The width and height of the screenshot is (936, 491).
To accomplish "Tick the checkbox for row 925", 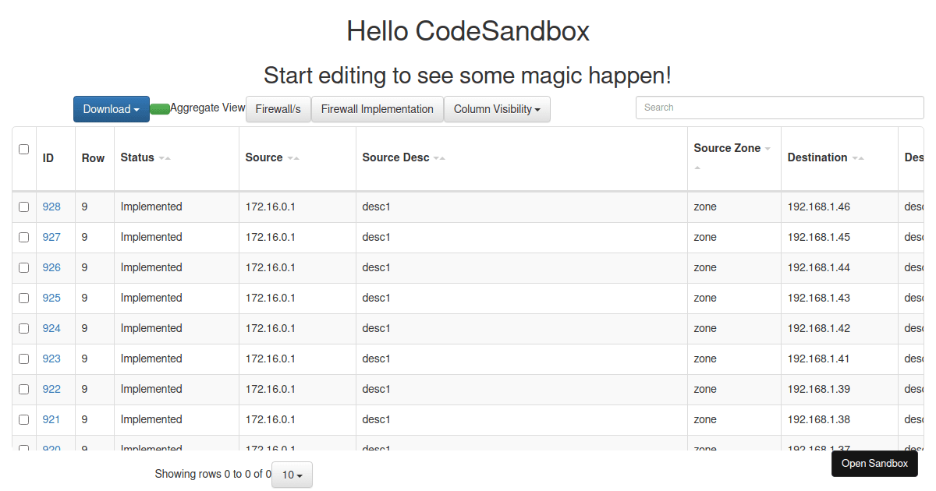I will [23, 298].
